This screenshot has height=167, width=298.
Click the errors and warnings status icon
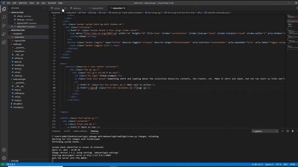pyautogui.click(x=11, y=164)
